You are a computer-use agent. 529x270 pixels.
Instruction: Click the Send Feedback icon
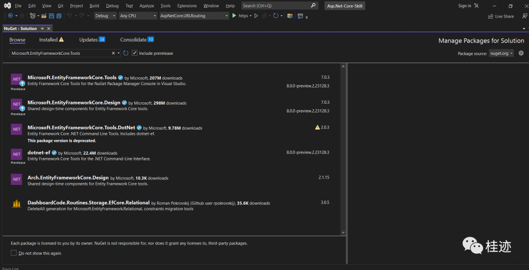(x=524, y=16)
